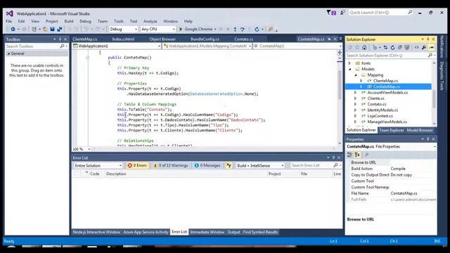Switch to the BundleConfig.cs tab
This screenshot has height=253, width=450.
(205, 39)
